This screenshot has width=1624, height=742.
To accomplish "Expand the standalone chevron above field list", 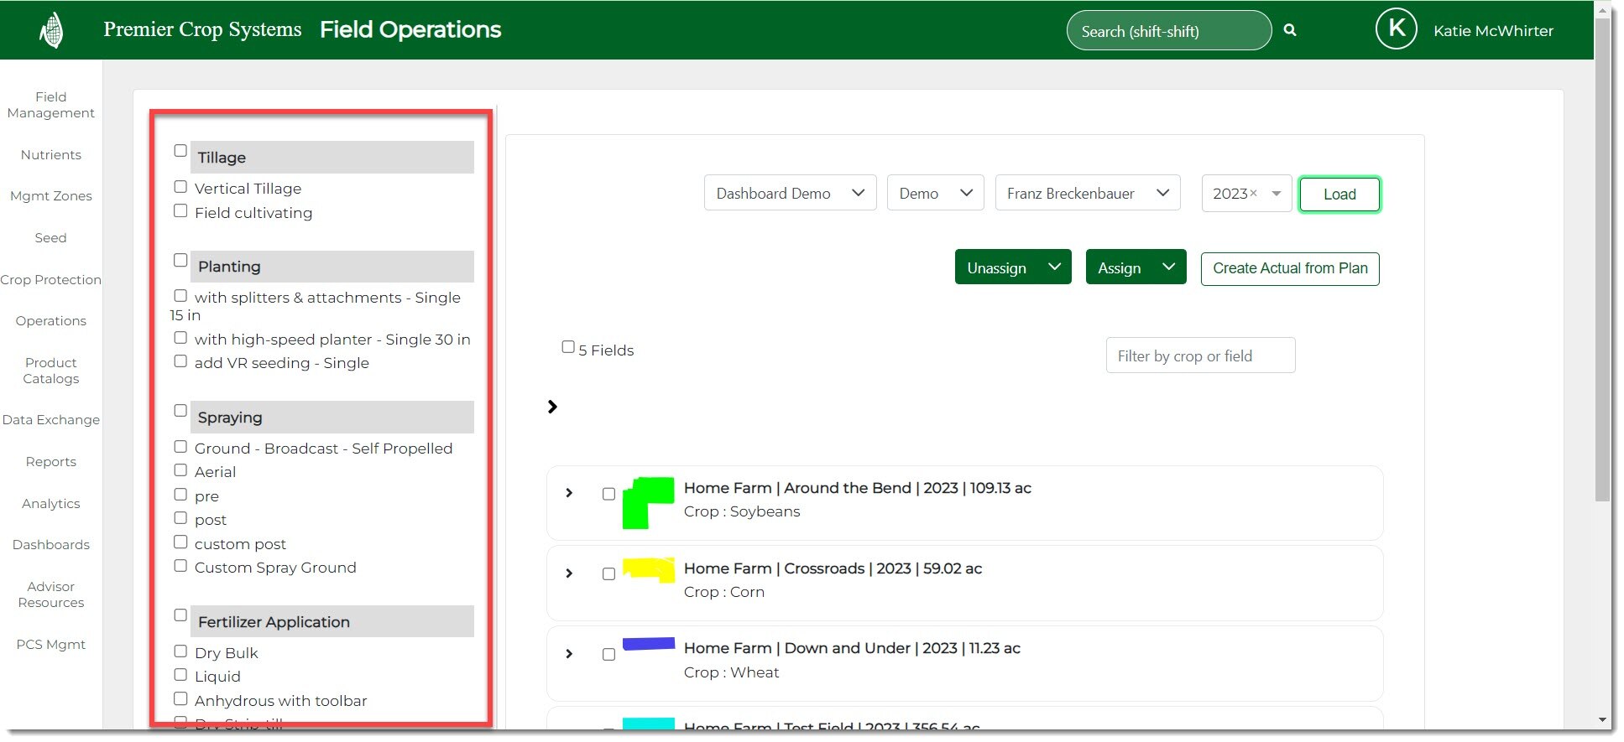I will point(552,407).
